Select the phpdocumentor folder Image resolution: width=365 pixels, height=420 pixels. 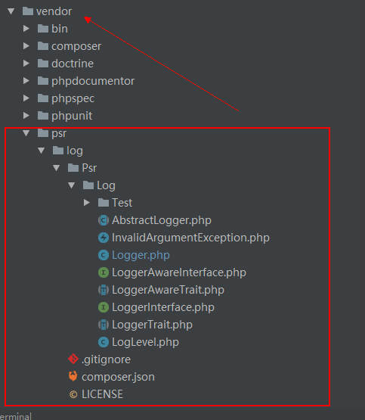[86, 81]
